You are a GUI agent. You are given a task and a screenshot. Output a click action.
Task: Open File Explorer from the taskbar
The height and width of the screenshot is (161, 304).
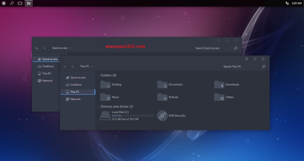[x=29, y=3]
